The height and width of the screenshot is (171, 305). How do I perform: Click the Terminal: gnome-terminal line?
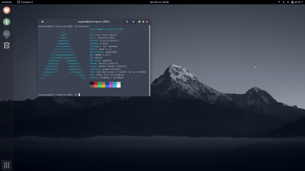[105, 69]
